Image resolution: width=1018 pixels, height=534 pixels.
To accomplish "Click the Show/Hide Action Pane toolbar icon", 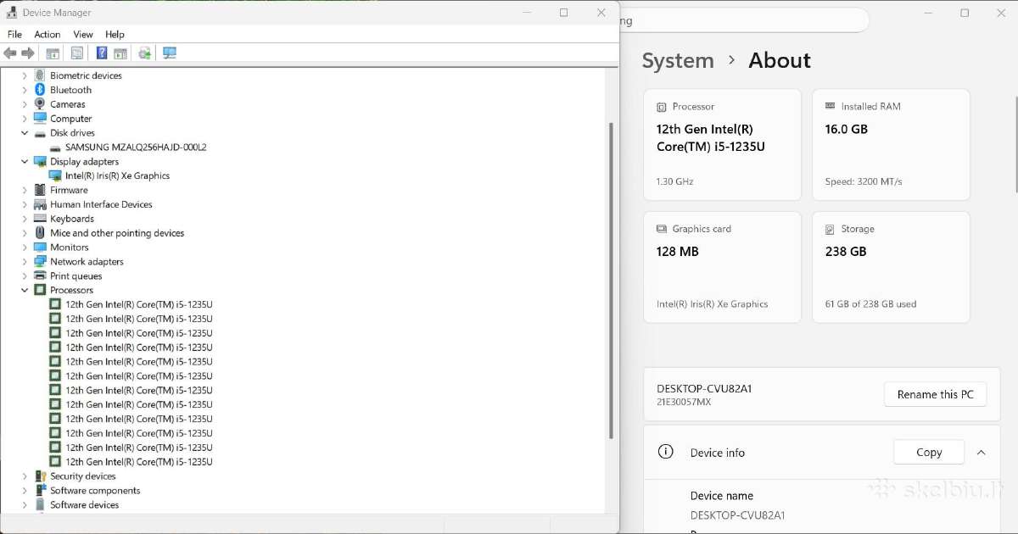I will (x=120, y=53).
